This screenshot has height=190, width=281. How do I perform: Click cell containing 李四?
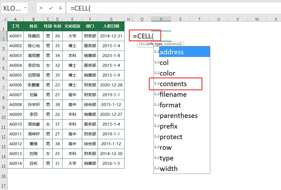[34, 114]
